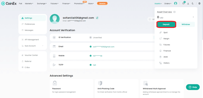This screenshot has width=203, height=98.
Task: Open the message notifications icon
Action: tap(183, 3)
